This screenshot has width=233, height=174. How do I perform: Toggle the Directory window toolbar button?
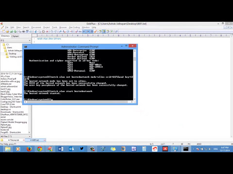point(104,31)
